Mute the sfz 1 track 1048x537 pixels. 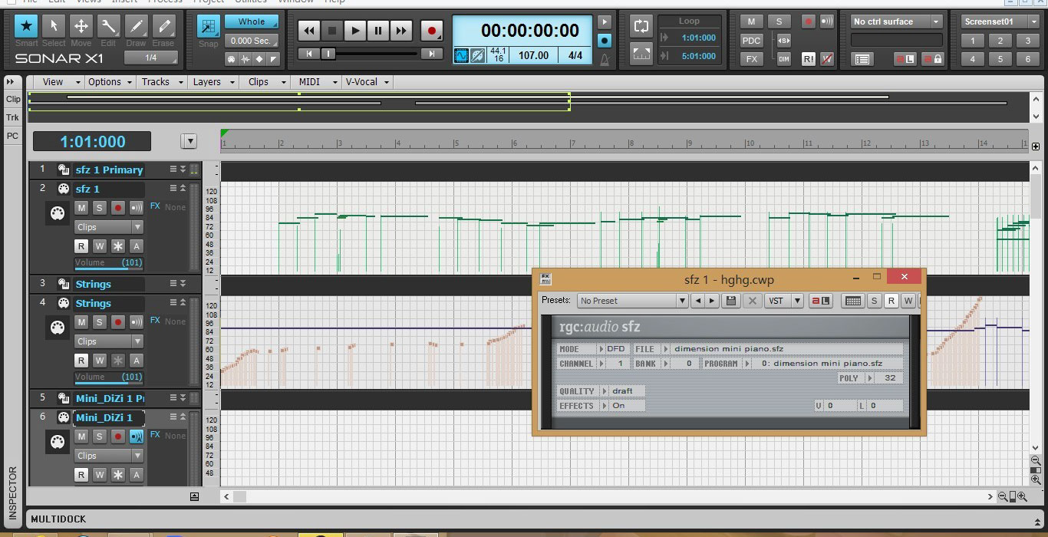pyautogui.click(x=81, y=208)
